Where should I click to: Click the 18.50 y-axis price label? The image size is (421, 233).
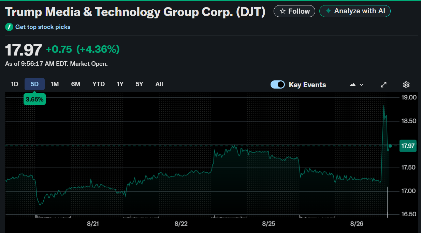(409, 121)
